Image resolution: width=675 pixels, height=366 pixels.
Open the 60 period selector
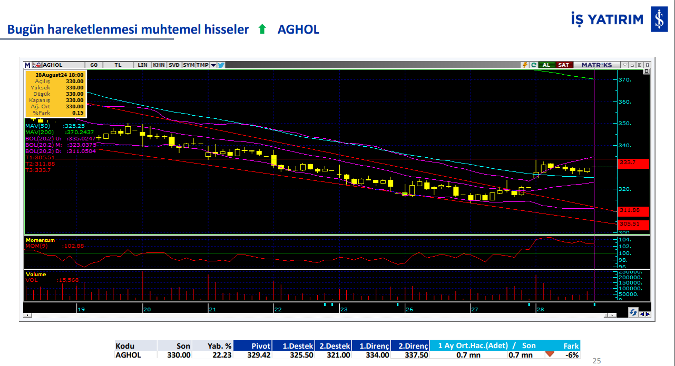[94, 65]
